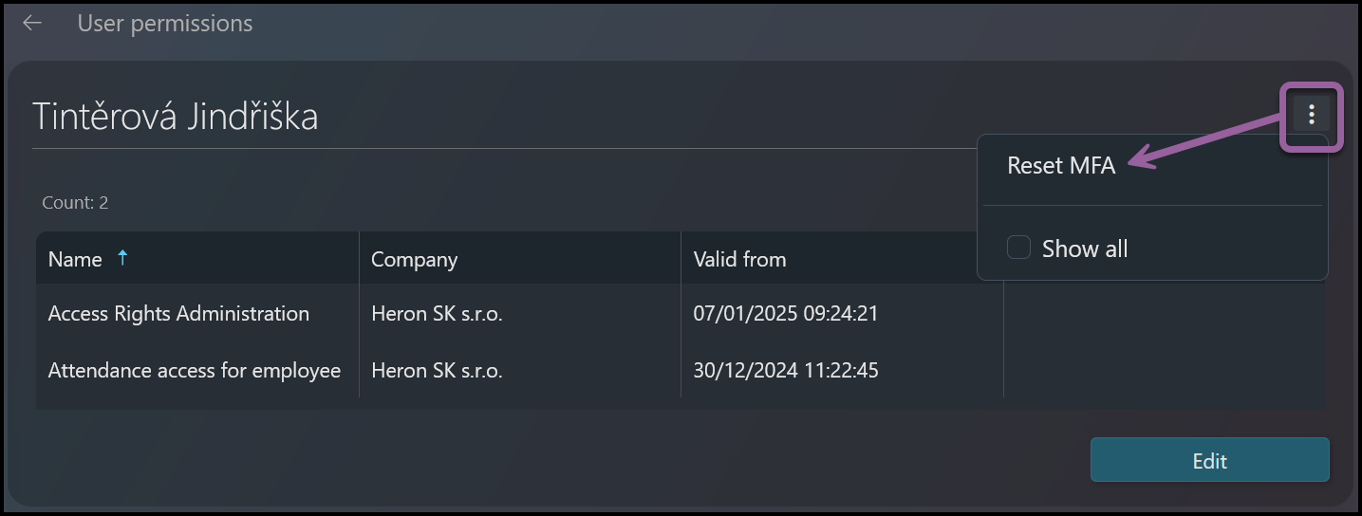Sort by the Valid from column header
This screenshot has height=516, width=1362.
coord(739,259)
